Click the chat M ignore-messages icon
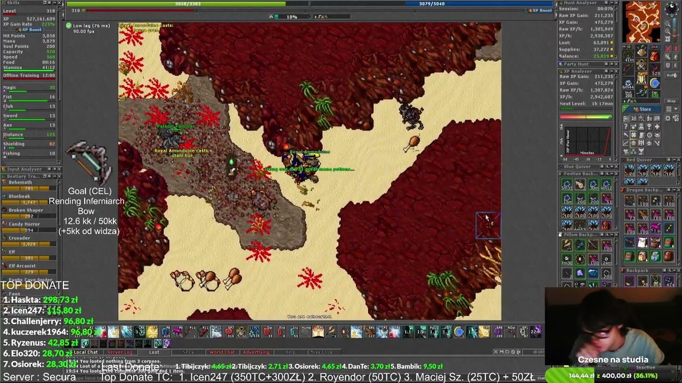This screenshot has height=383, width=682. (502, 352)
